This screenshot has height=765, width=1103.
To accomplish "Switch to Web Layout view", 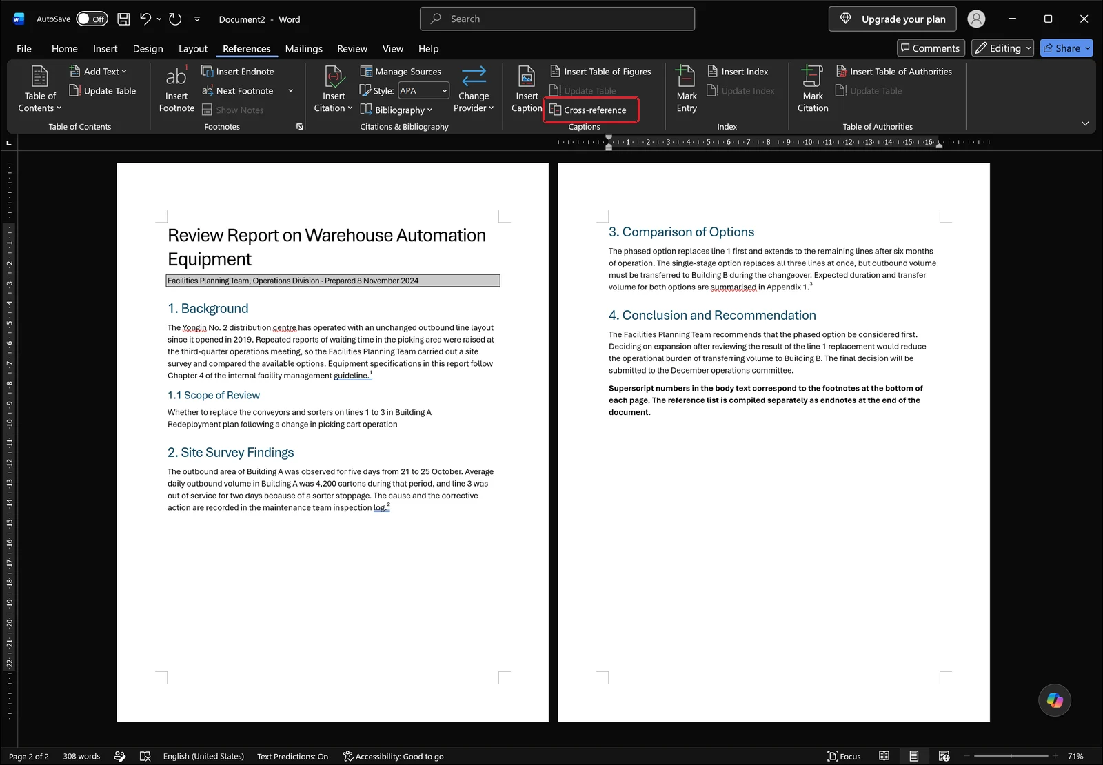I will tap(944, 756).
